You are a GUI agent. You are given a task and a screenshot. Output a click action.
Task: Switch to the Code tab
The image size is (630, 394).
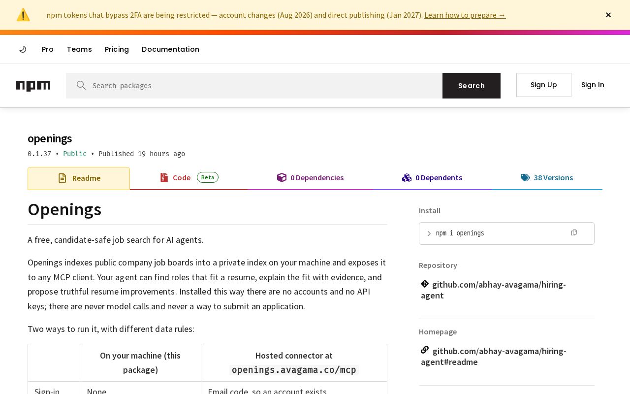pos(189,178)
